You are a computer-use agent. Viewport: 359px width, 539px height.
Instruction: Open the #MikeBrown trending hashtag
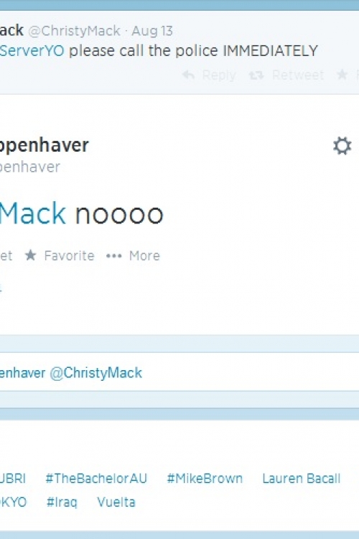[x=205, y=478]
